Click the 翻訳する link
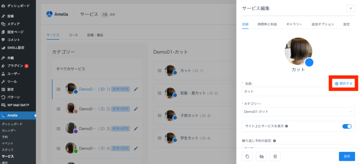 click(343, 84)
